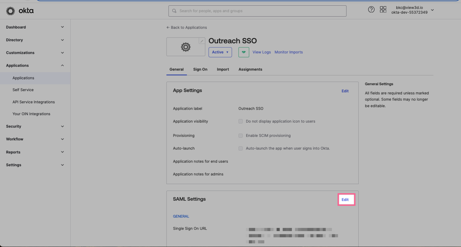Click Application notes for end users label
The width and height of the screenshot is (461, 247).
point(201,161)
